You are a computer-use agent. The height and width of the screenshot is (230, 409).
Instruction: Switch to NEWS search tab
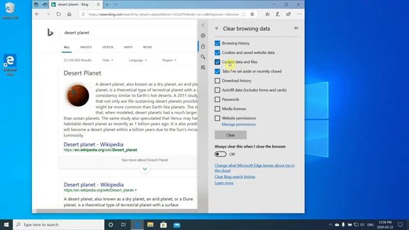coord(147,47)
